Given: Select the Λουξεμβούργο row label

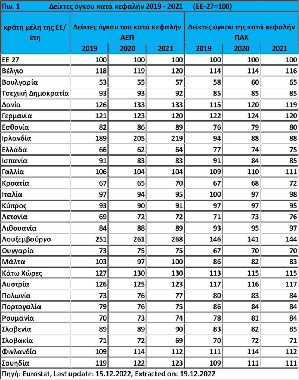Looking at the screenshot, I should tap(26, 240).
